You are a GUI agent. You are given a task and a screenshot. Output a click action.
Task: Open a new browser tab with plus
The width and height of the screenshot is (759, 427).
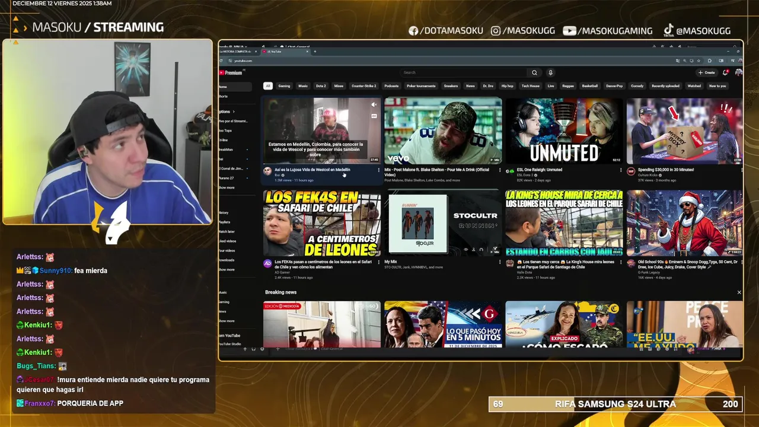[315, 52]
